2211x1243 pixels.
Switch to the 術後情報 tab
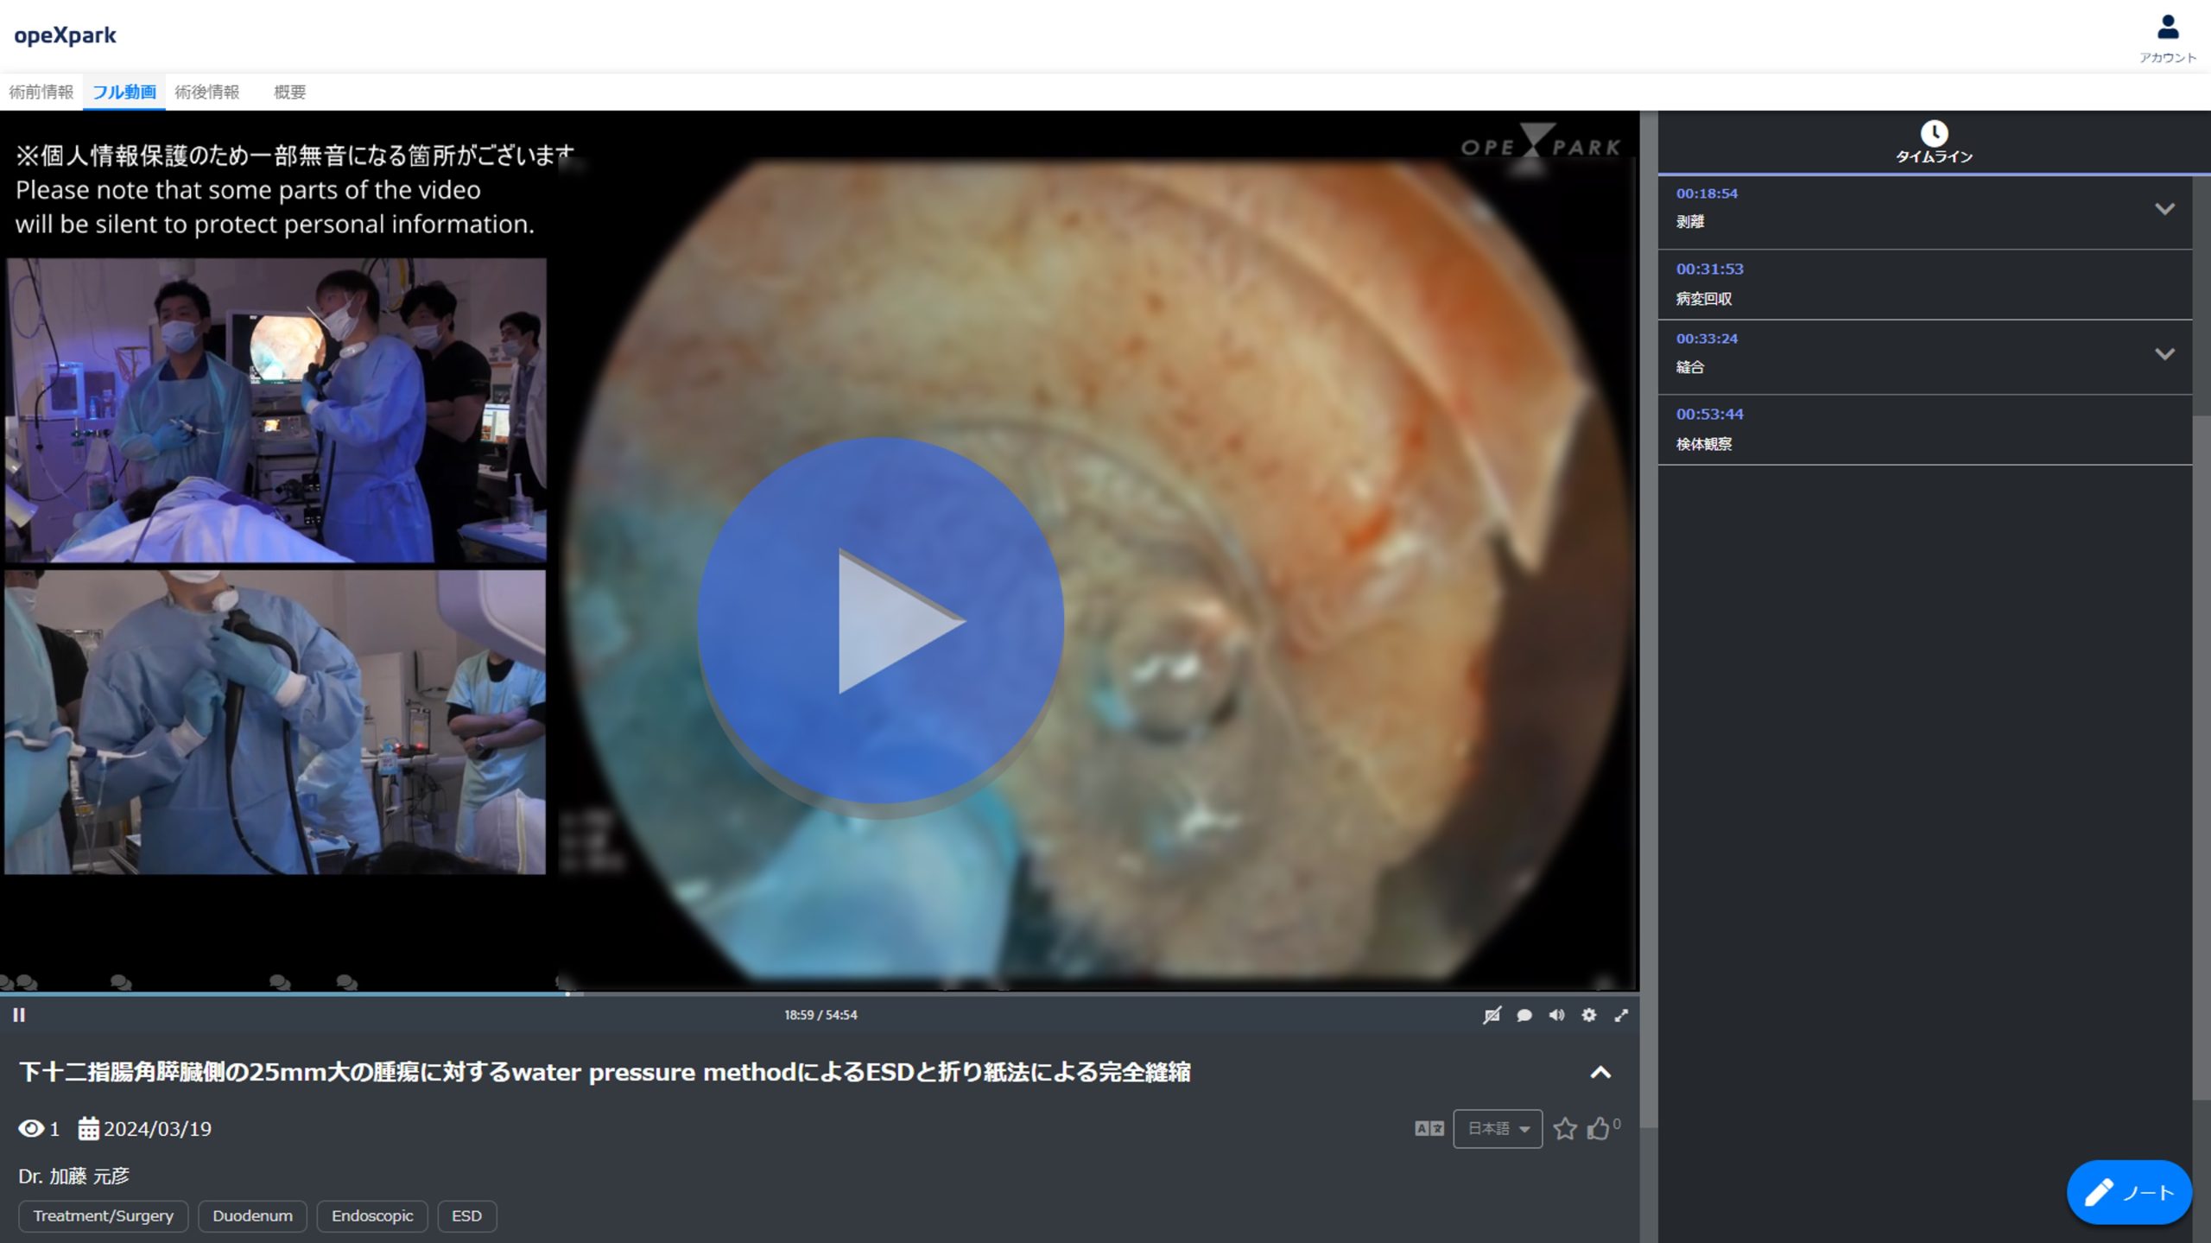pyautogui.click(x=206, y=92)
